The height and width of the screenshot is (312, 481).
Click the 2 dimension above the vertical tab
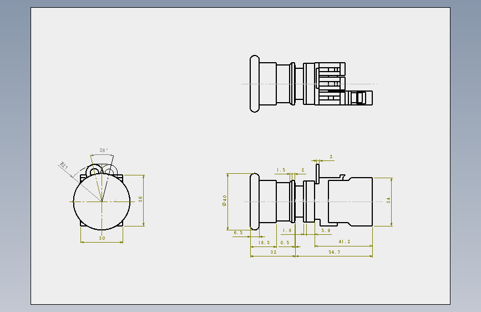point(331,157)
